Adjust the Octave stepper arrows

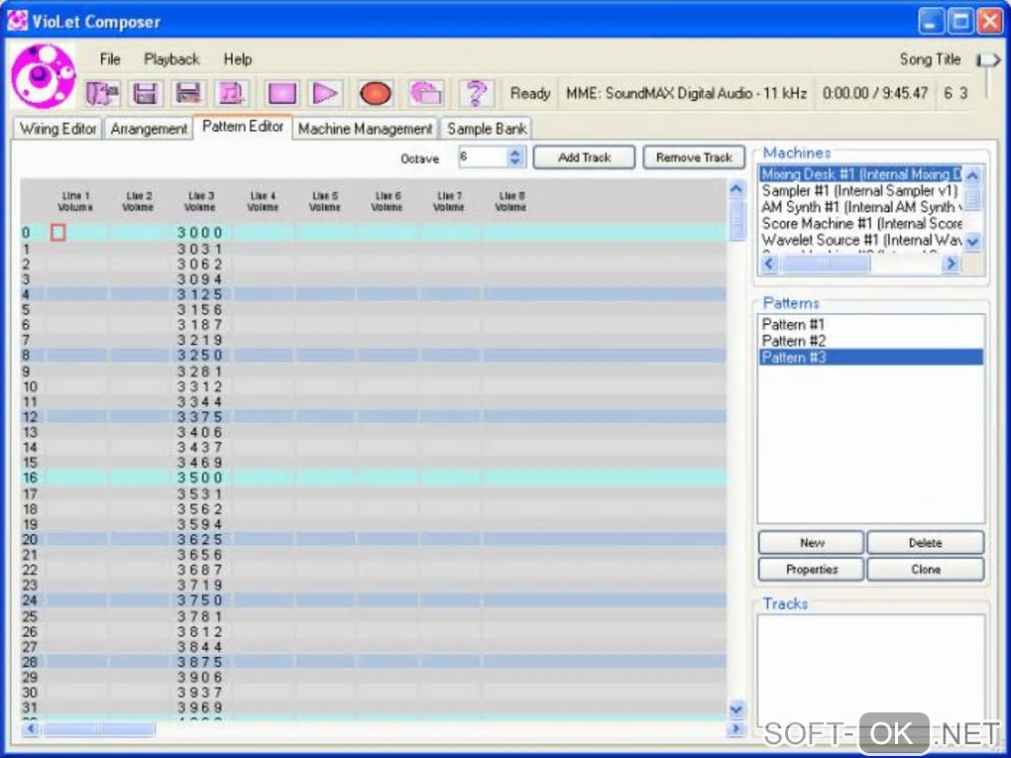514,157
